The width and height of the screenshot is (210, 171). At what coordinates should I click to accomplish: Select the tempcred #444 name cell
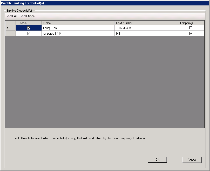pyautogui.click(x=78, y=34)
